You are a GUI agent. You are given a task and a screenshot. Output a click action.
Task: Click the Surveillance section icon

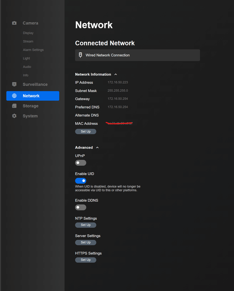point(14,84)
